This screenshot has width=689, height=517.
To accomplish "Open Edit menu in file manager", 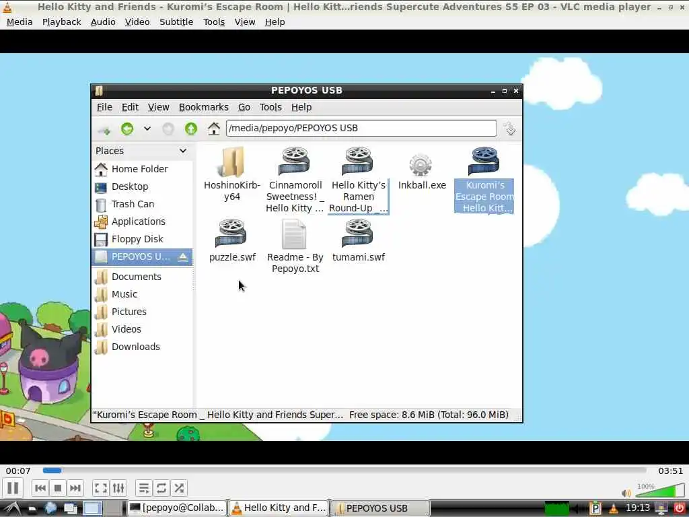I will [x=130, y=107].
